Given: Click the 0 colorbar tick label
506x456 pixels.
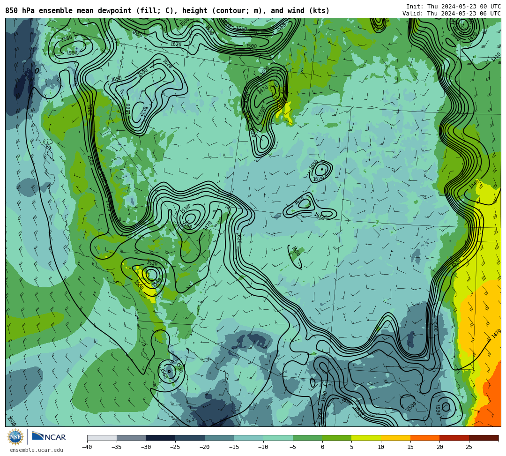Looking at the screenshot, I should point(322,447).
